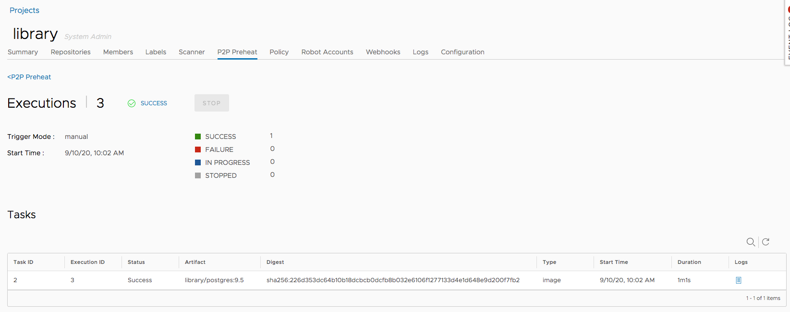Open the Event Log side panel
This screenshot has height=312, width=790.
pos(787,34)
